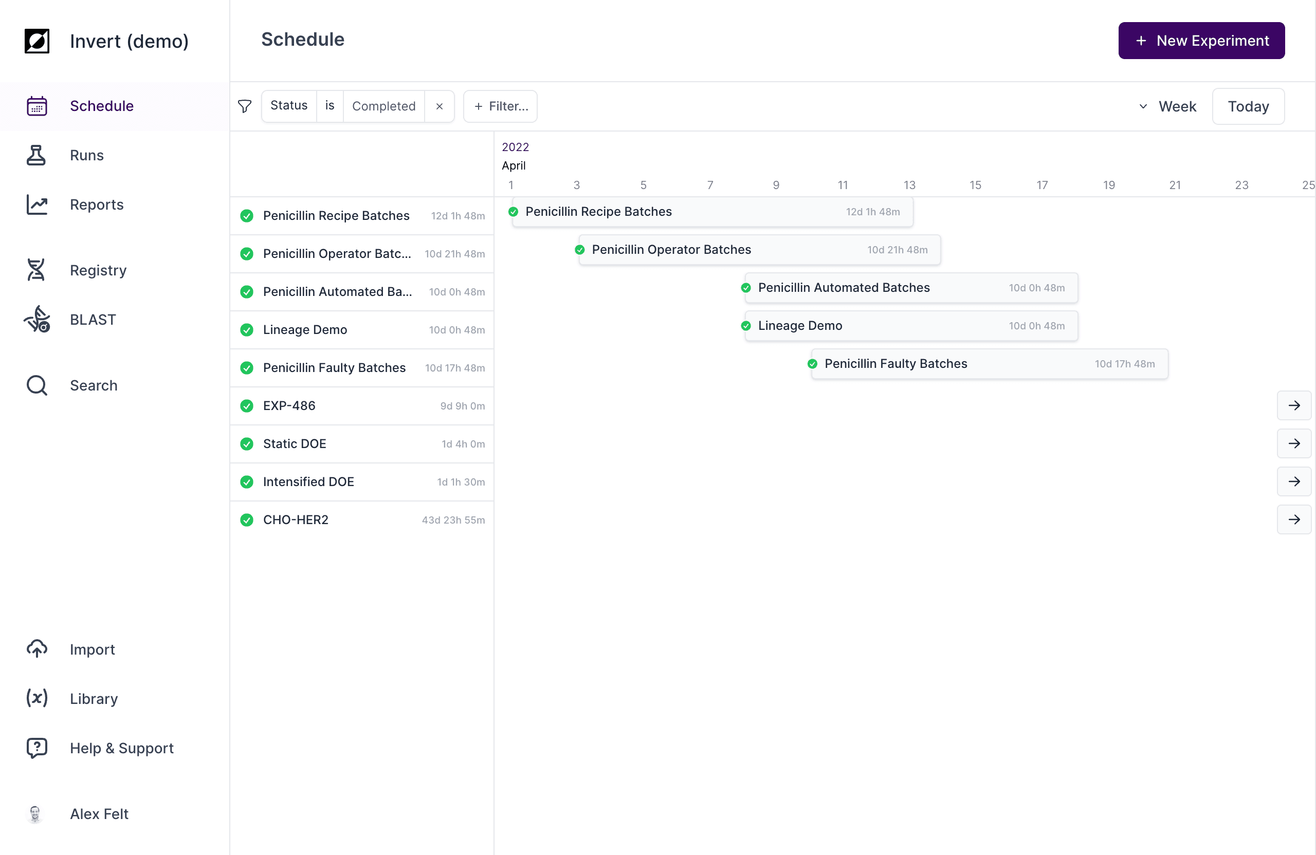Open Reports via the chart icon
Viewport: 1316px width, 855px height.
point(37,205)
